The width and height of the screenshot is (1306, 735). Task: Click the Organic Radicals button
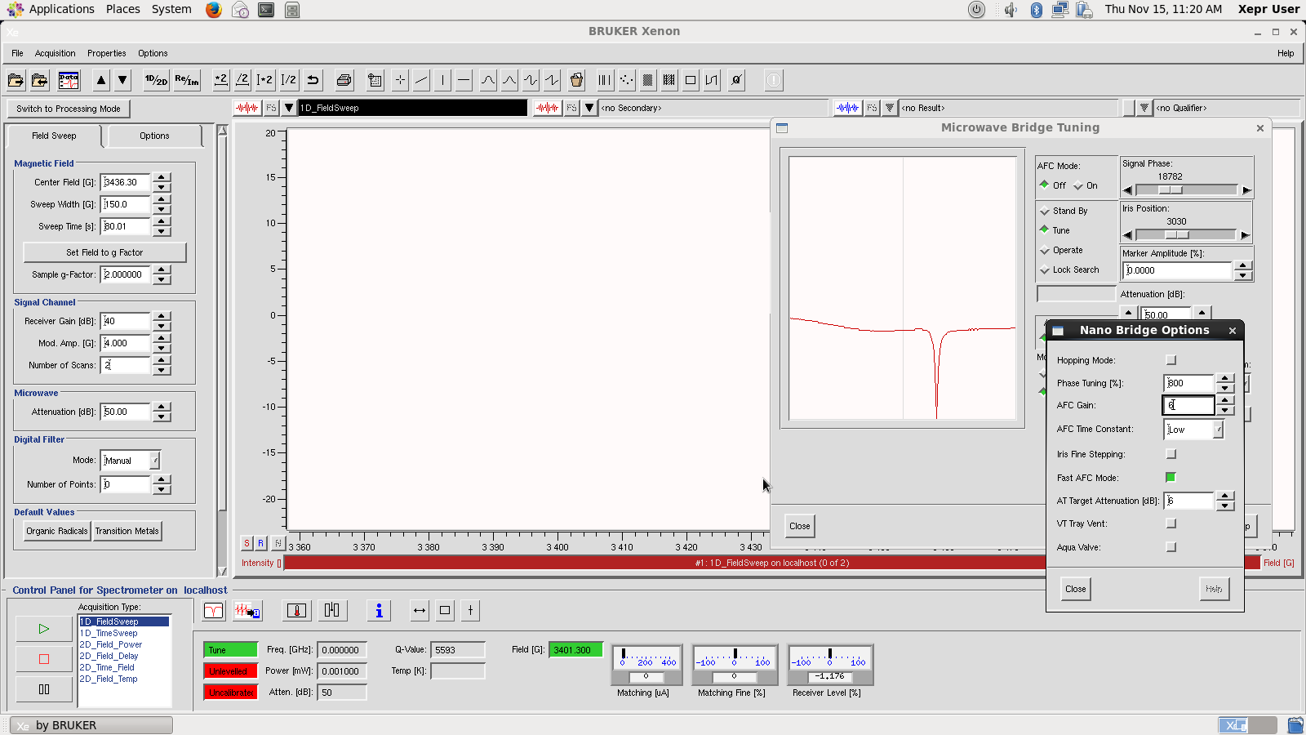click(57, 531)
